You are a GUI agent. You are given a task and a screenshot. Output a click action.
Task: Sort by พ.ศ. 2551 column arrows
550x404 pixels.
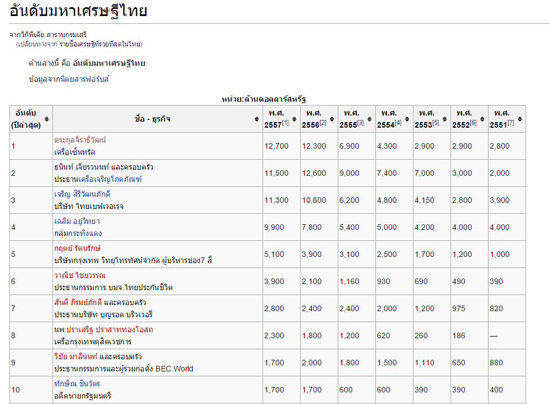pyautogui.click(x=520, y=119)
